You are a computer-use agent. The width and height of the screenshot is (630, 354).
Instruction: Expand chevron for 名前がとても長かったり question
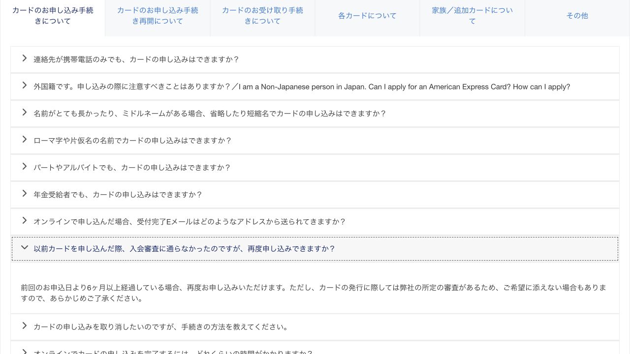(x=24, y=113)
